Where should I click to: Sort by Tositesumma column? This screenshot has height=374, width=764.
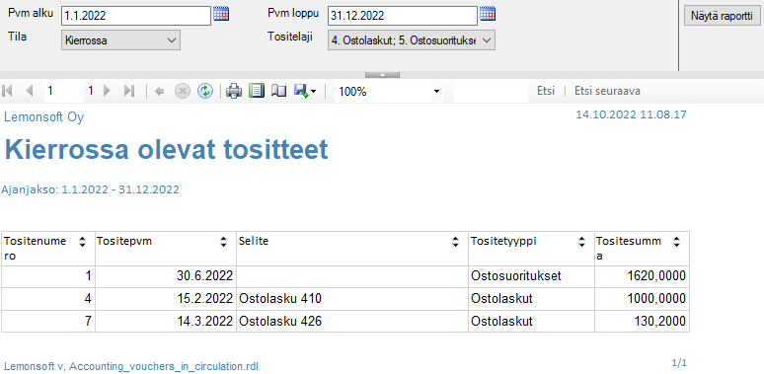[x=676, y=242]
